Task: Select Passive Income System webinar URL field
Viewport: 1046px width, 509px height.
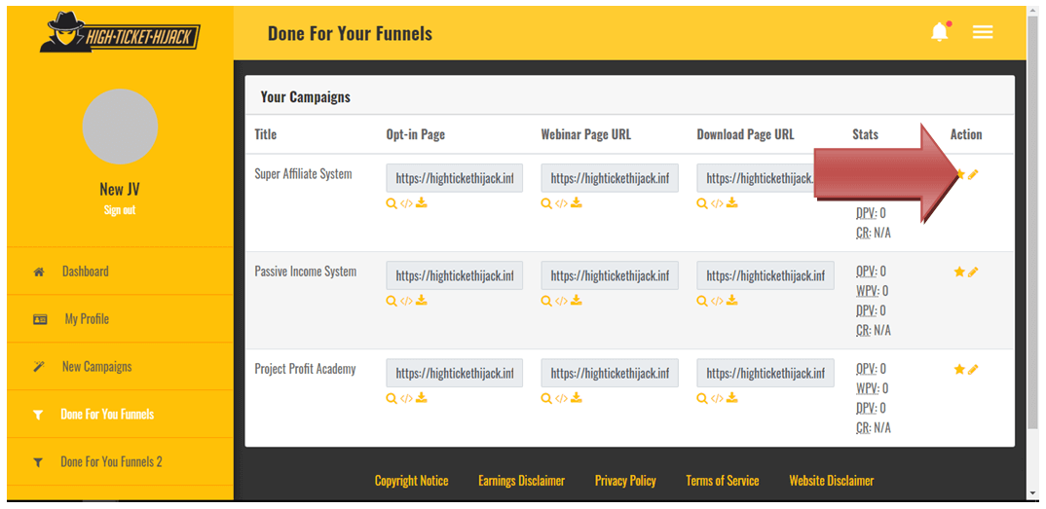Action: pos(610,275)
